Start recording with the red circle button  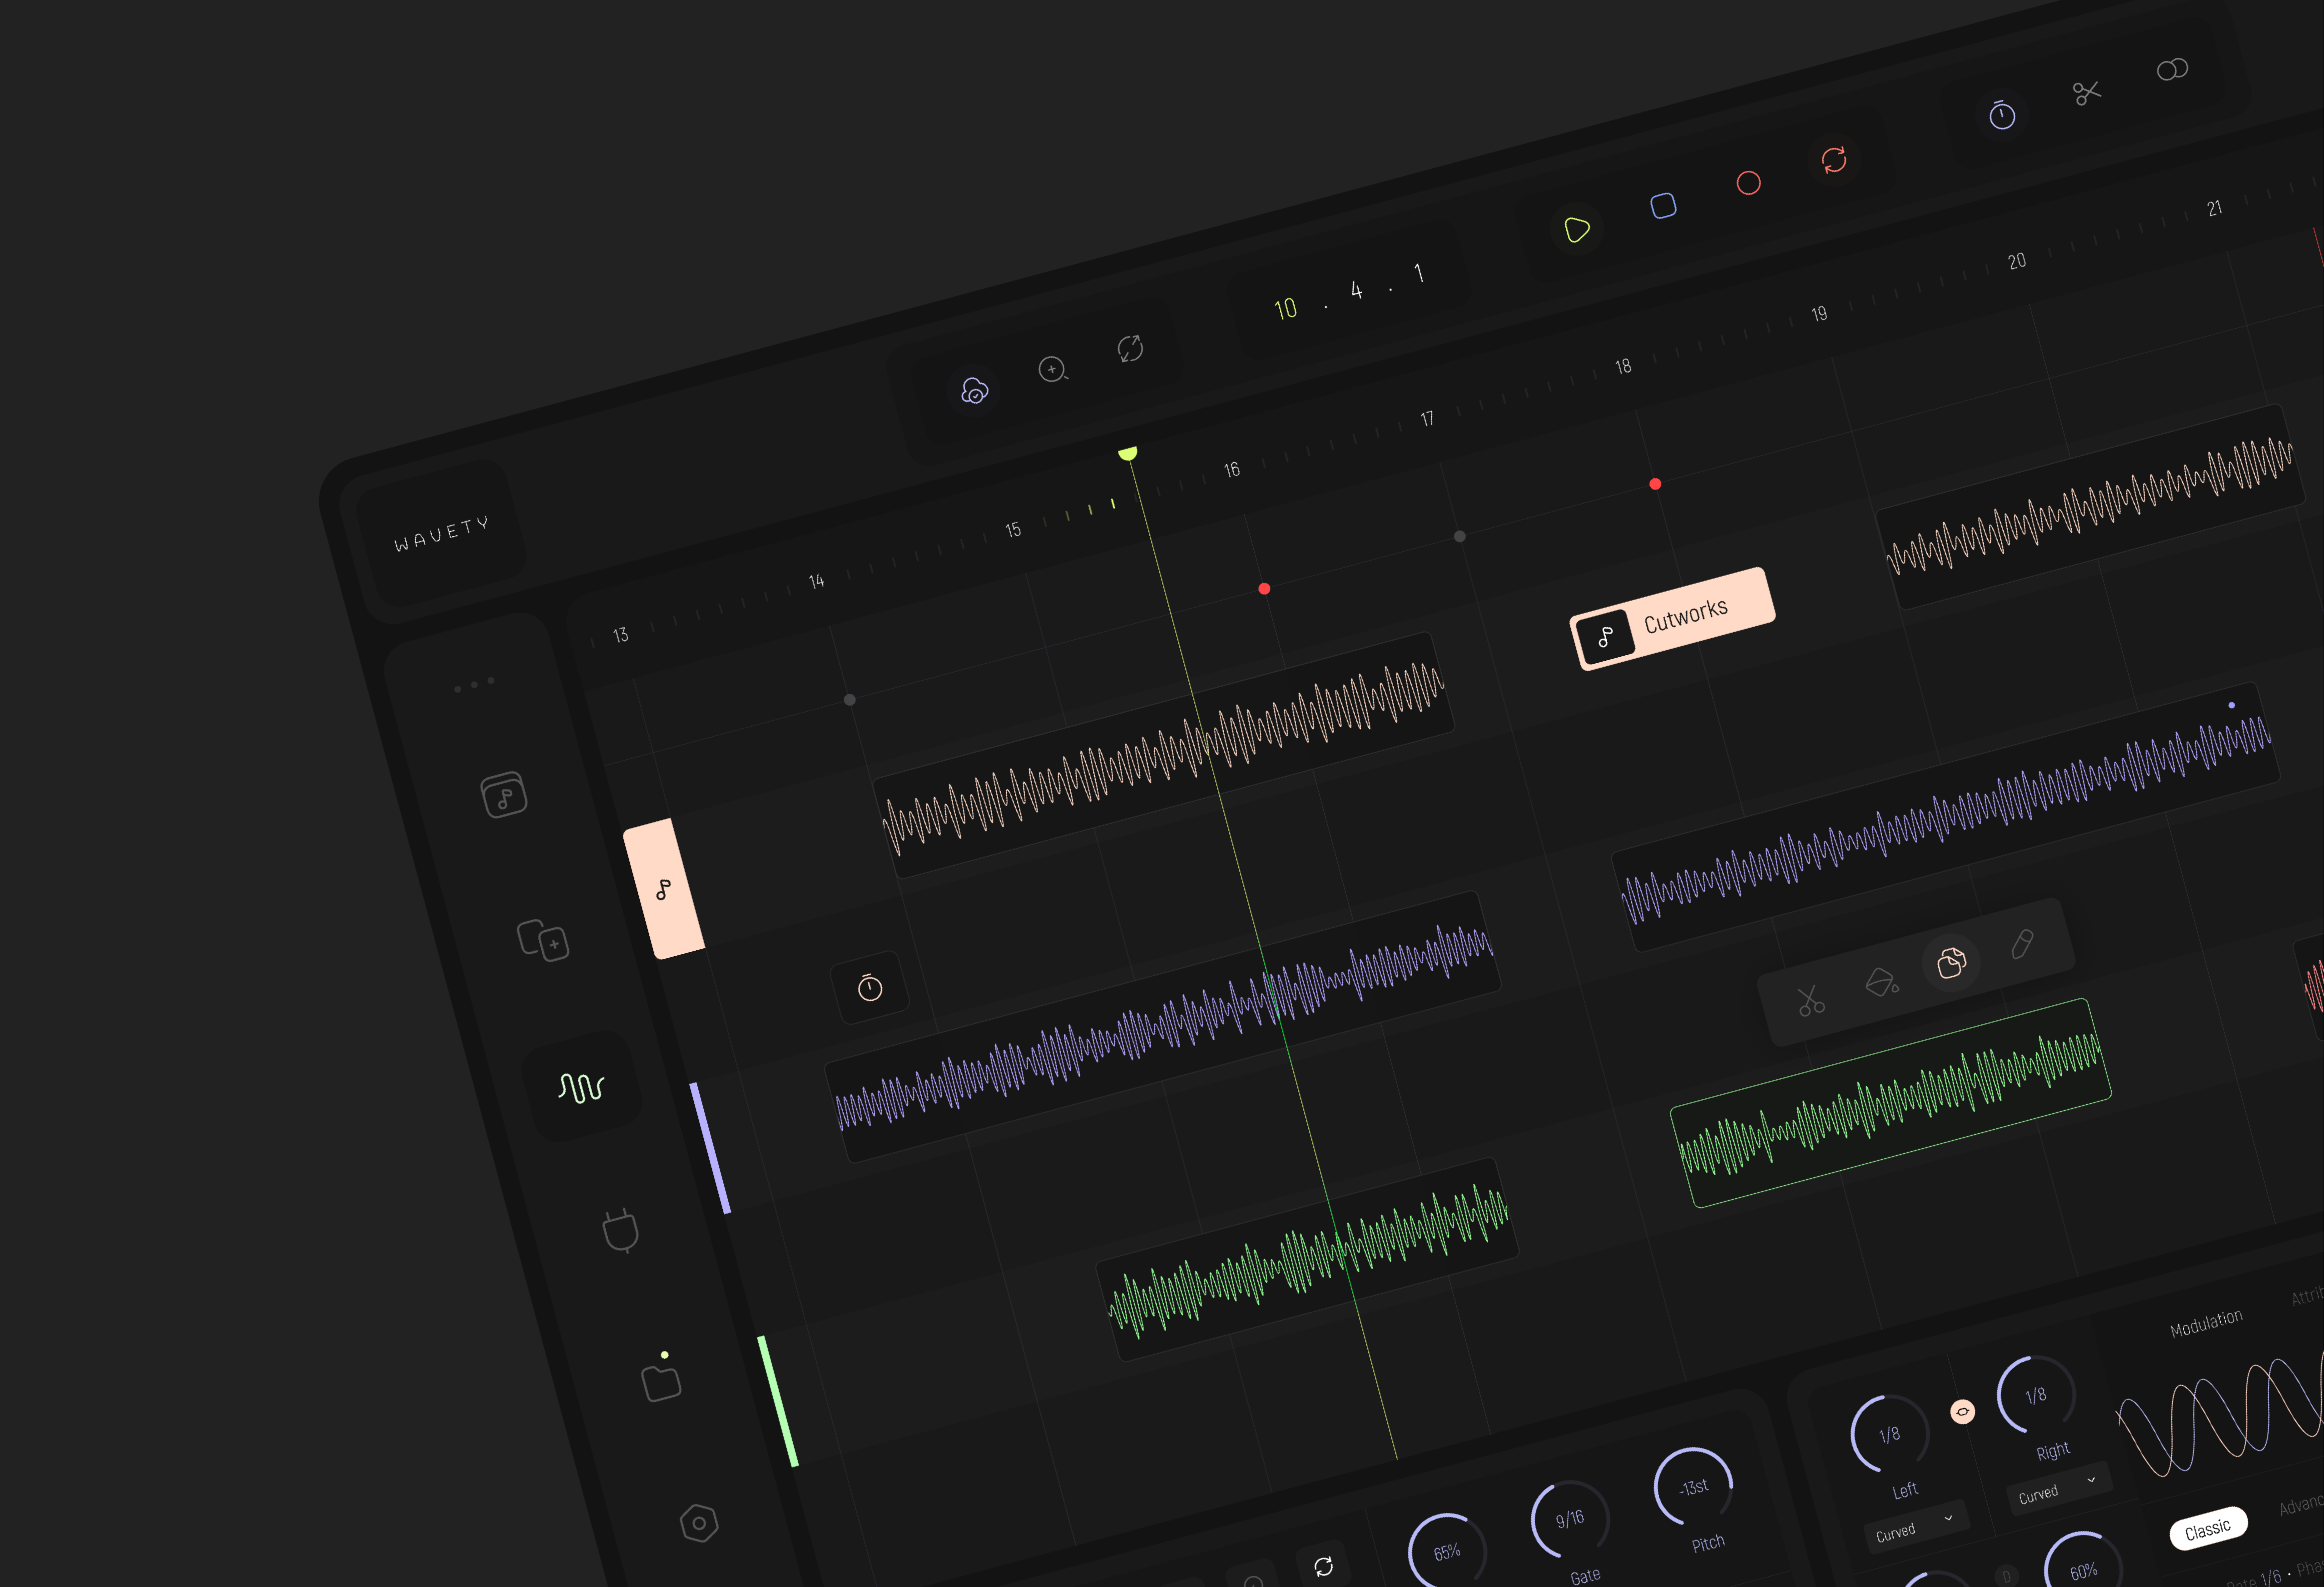(x=1748, y=183)
